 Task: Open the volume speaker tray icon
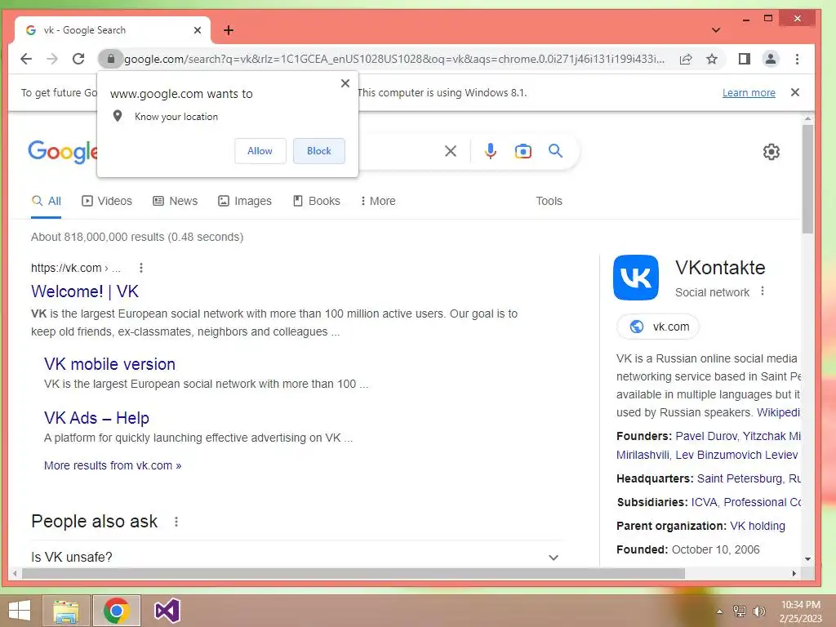tap(758, 611)
